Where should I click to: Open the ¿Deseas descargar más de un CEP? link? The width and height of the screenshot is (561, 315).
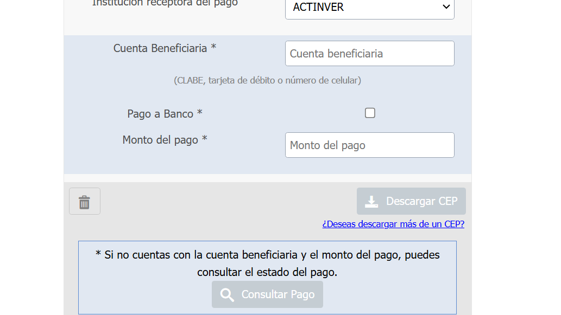coord(393,224)
